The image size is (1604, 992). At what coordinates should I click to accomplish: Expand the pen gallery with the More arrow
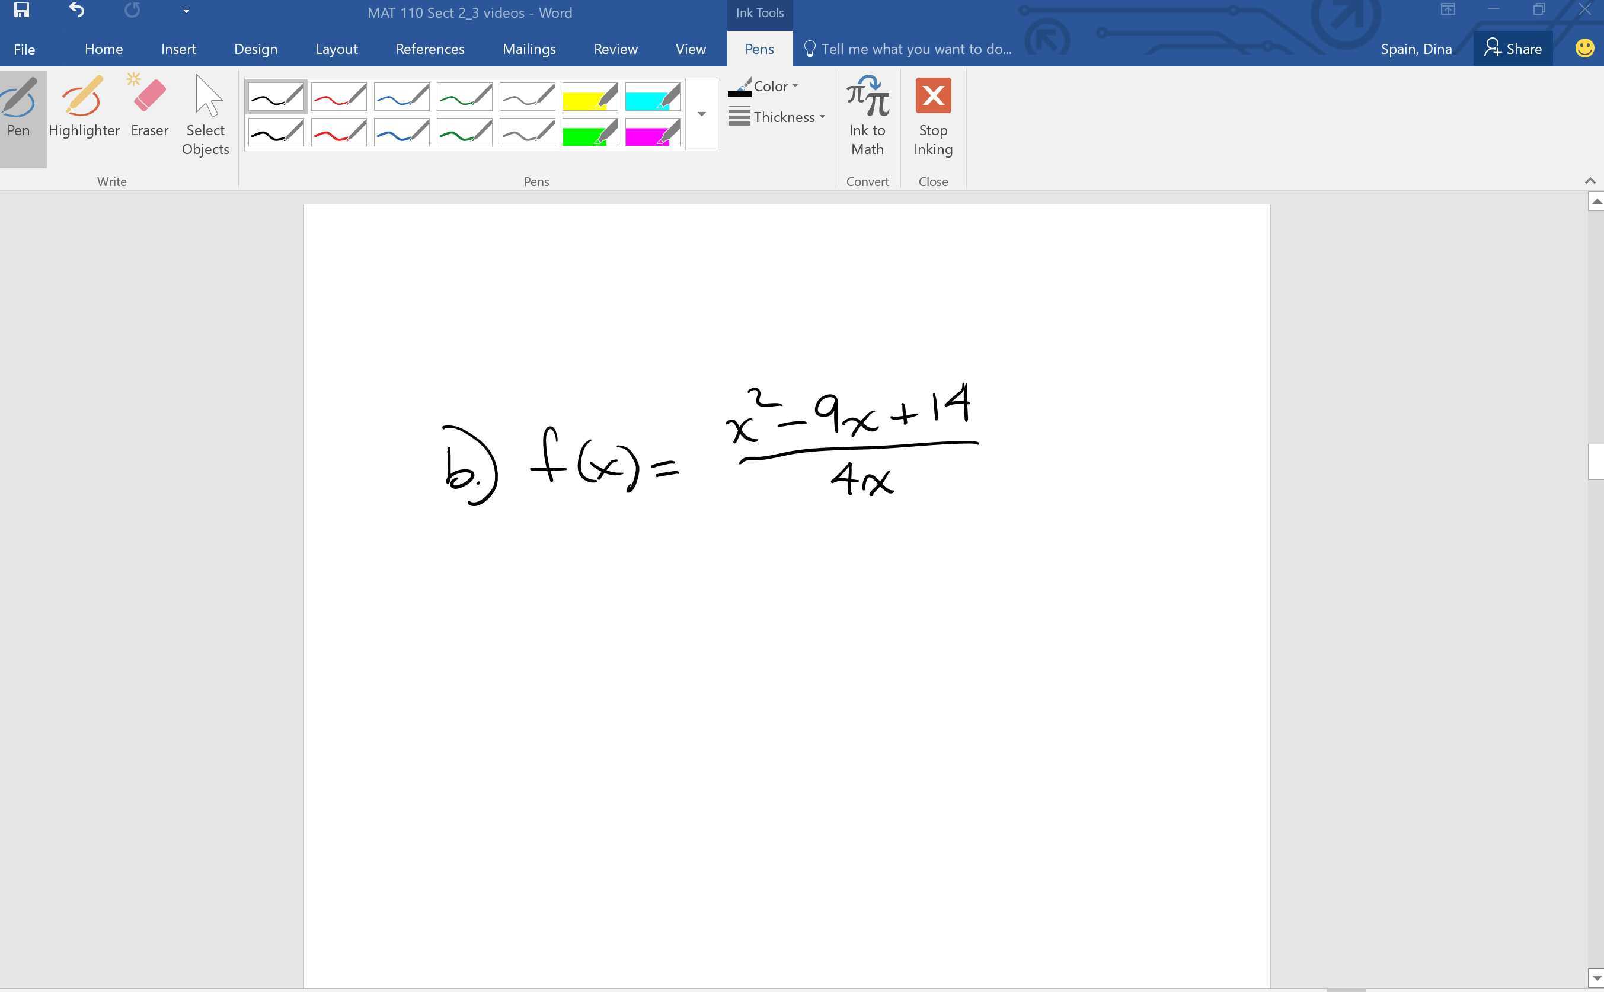pyautogui.click(x=701, y=114)
